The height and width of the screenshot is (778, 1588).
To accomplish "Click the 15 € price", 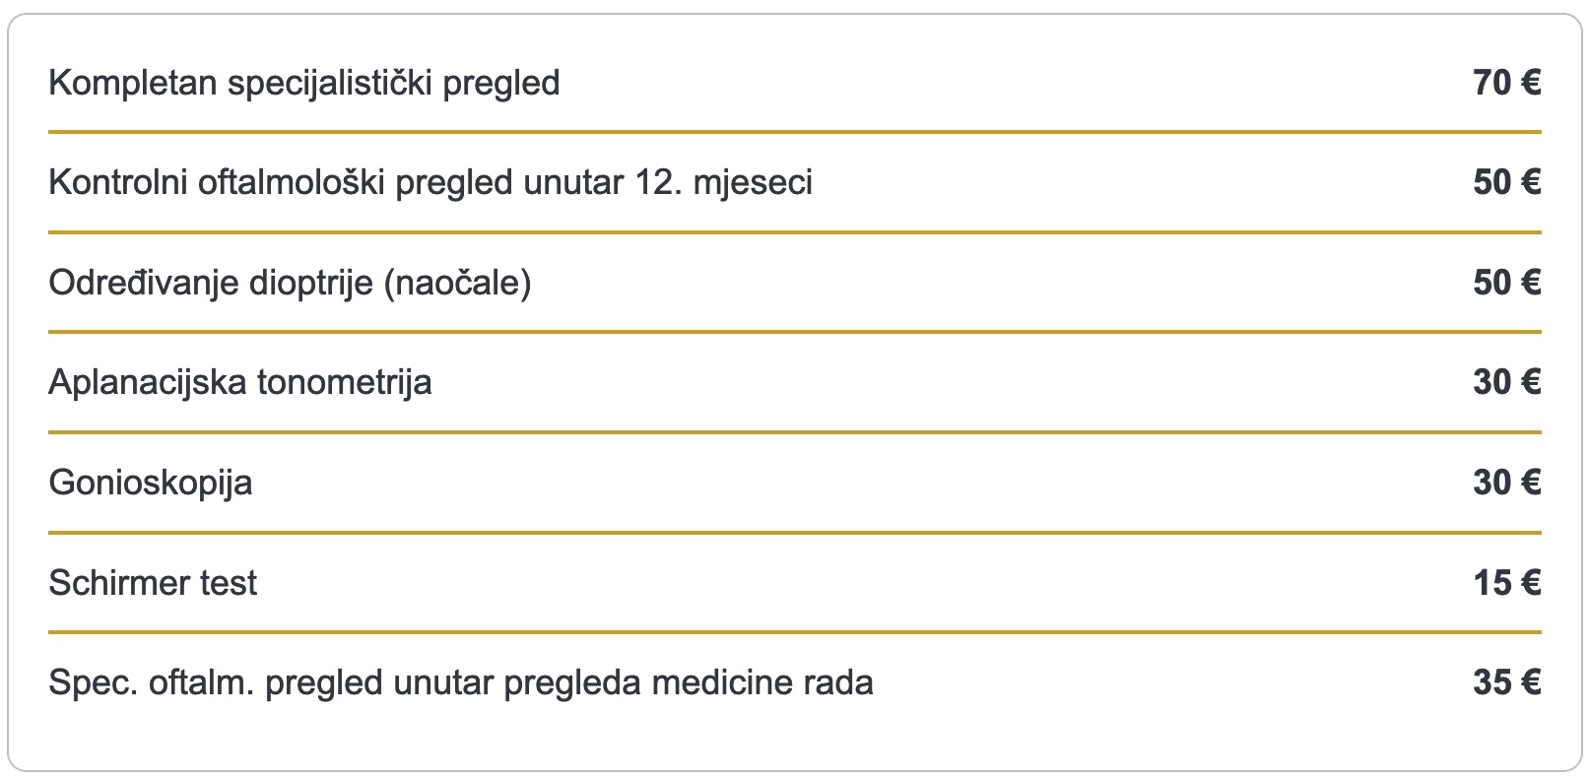I will coord(1506,583).
